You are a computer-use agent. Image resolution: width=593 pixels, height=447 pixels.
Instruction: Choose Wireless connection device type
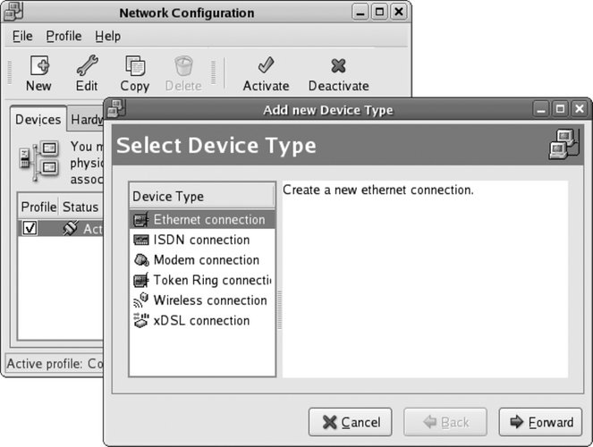[209, 300]
